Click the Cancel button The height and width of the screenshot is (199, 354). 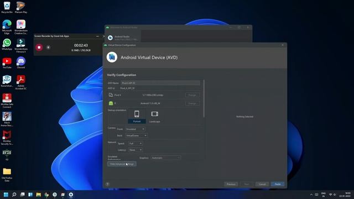click(262, 184)
